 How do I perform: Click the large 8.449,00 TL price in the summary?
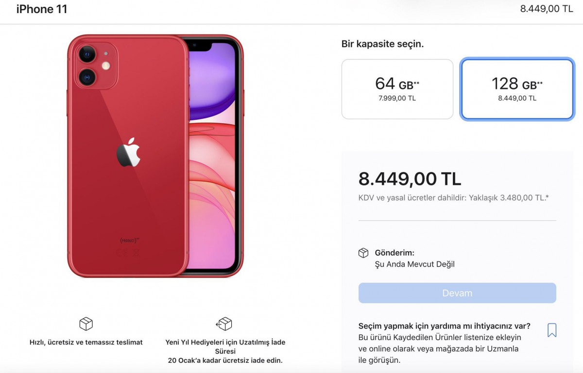click(x=410, y=179)
